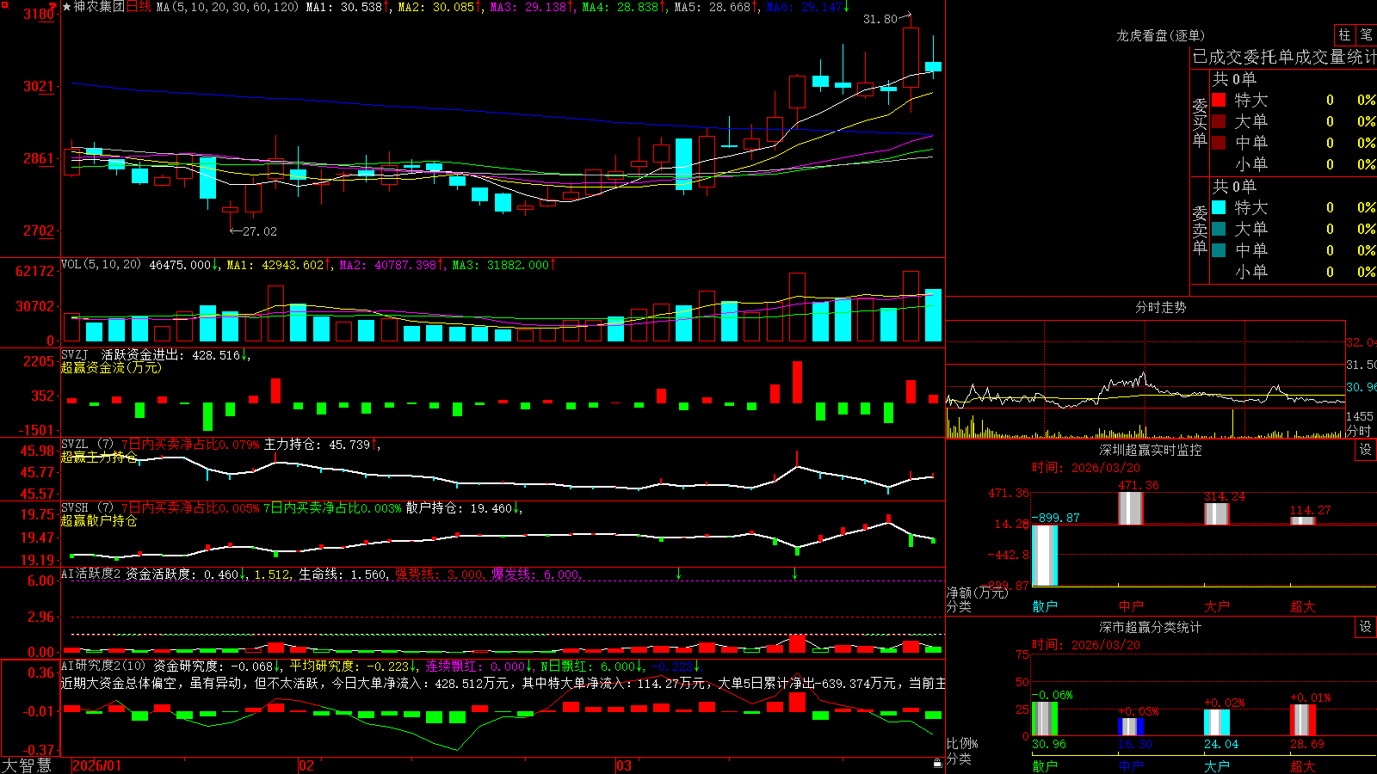
Task: Click the 神农集团 stock name label
Action: [x=99, y=7]
